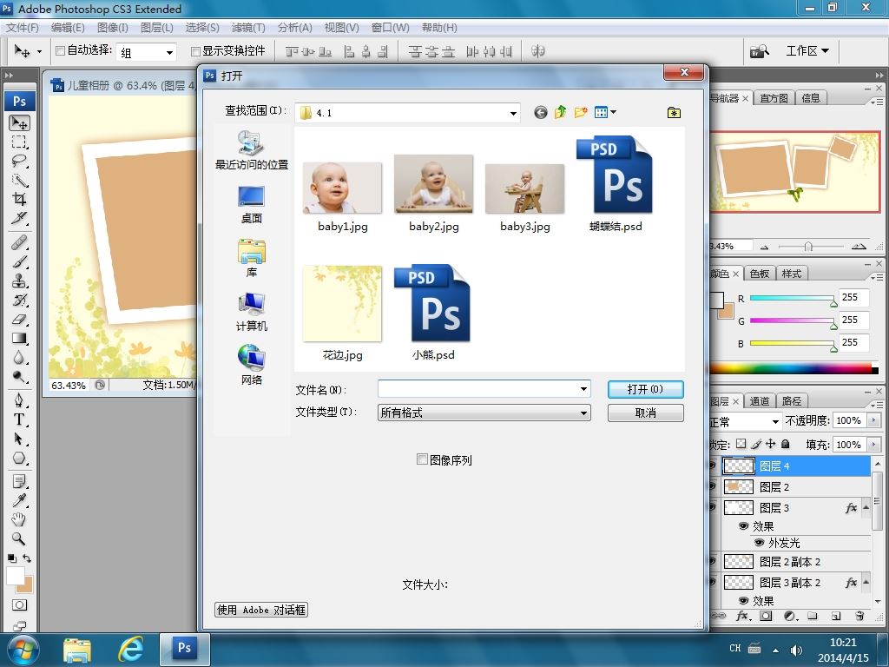Open the file name dropdown
Image resolution: width=889 pixels, height=667 pixels.
tap(583, 389)
